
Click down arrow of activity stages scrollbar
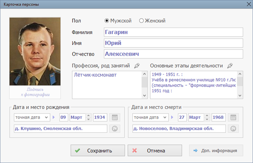tap(240, 95)
